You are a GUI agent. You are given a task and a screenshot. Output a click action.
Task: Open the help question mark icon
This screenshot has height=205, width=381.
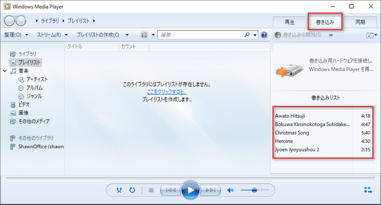tap(264, 35)
